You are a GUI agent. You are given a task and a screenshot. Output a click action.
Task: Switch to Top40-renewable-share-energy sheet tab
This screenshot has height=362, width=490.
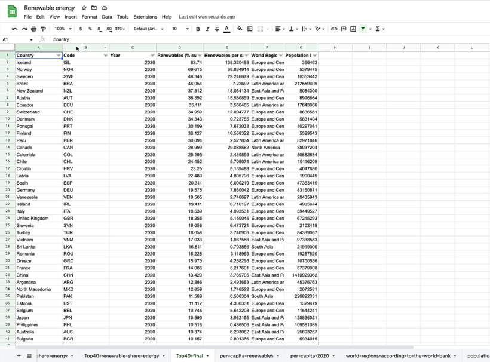121,356
